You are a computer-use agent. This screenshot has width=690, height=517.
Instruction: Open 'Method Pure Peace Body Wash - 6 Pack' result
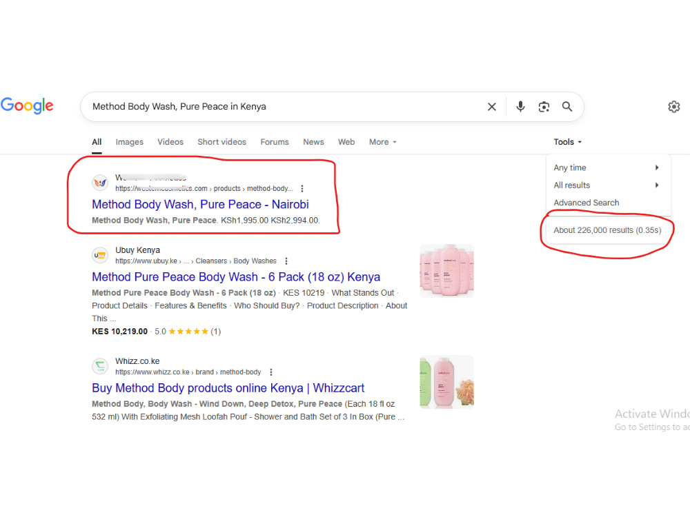pyautogui.click(x=236, y=277)
